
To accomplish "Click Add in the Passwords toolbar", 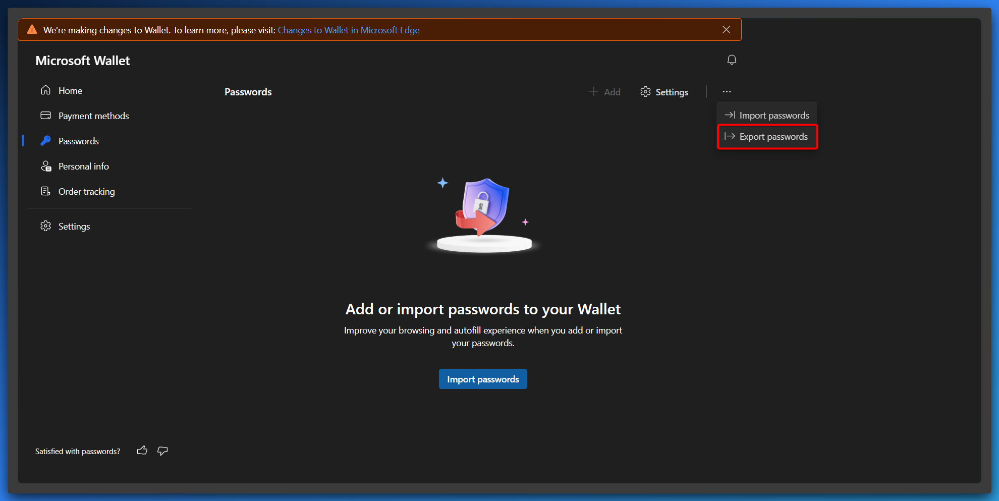I will (x=605, y=92).
